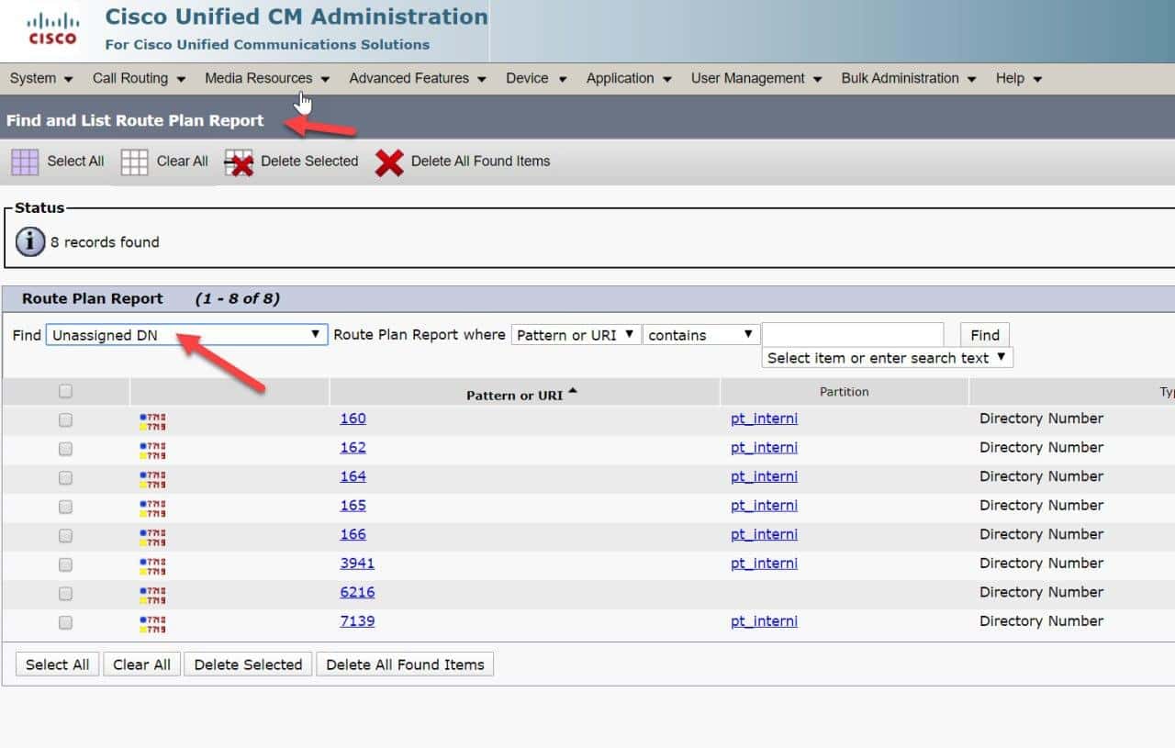The image size is (1175, 748).
Task: Open the contains operator dropdown
Action: pos(702,335)
